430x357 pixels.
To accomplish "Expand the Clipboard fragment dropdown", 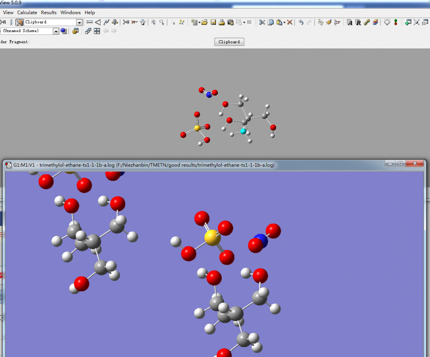I will [x=79, y=22].
